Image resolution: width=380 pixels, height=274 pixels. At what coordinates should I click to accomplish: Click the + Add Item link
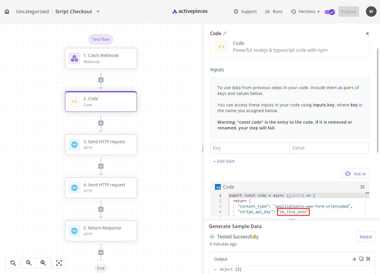tap(224, 161)
